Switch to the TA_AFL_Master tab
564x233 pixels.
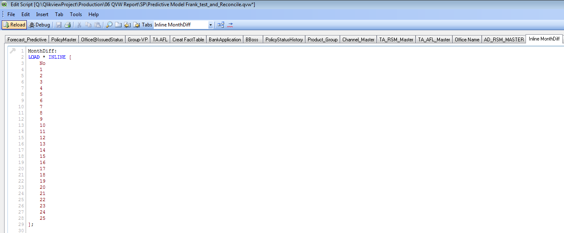coord(434,40)
